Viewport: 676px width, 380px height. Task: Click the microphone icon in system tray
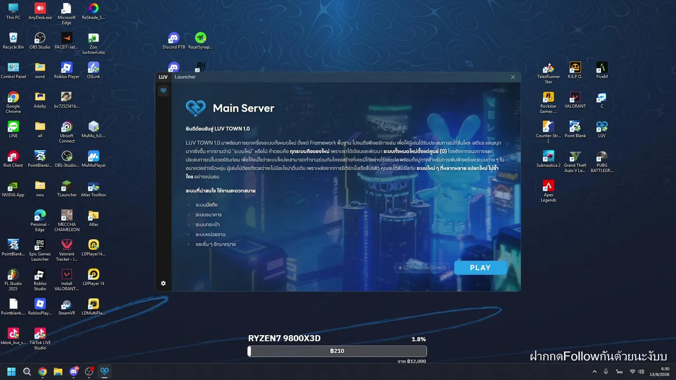[x=606, y=372]
